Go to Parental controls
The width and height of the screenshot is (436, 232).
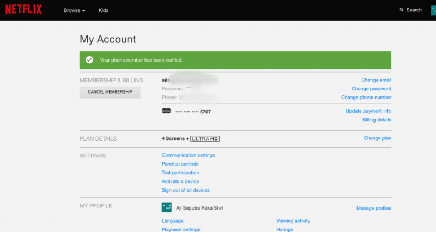[x=180, y=164]
